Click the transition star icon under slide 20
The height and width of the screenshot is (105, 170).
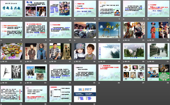124,61
